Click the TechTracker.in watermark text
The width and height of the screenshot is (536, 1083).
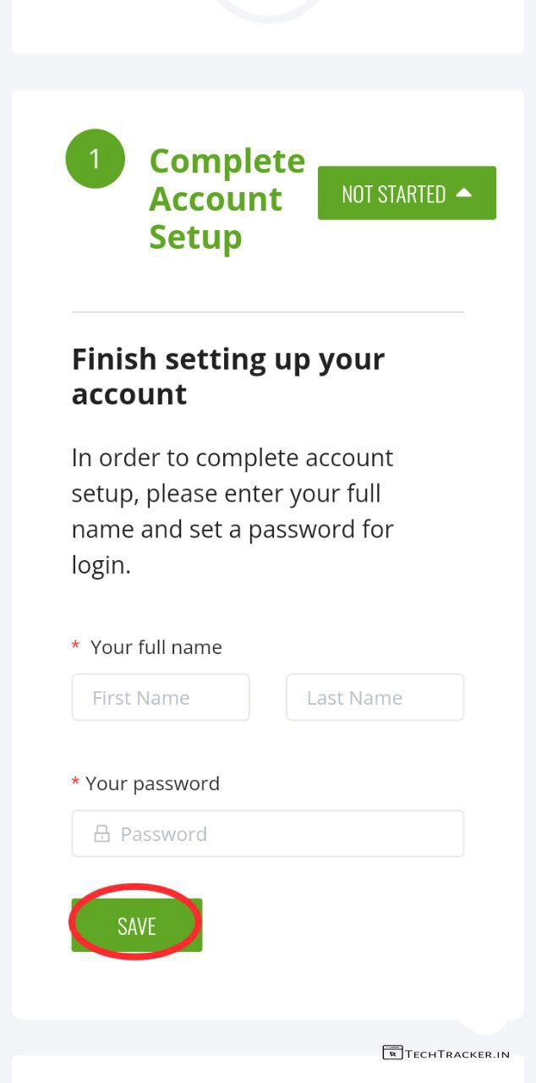point(457,1054)
